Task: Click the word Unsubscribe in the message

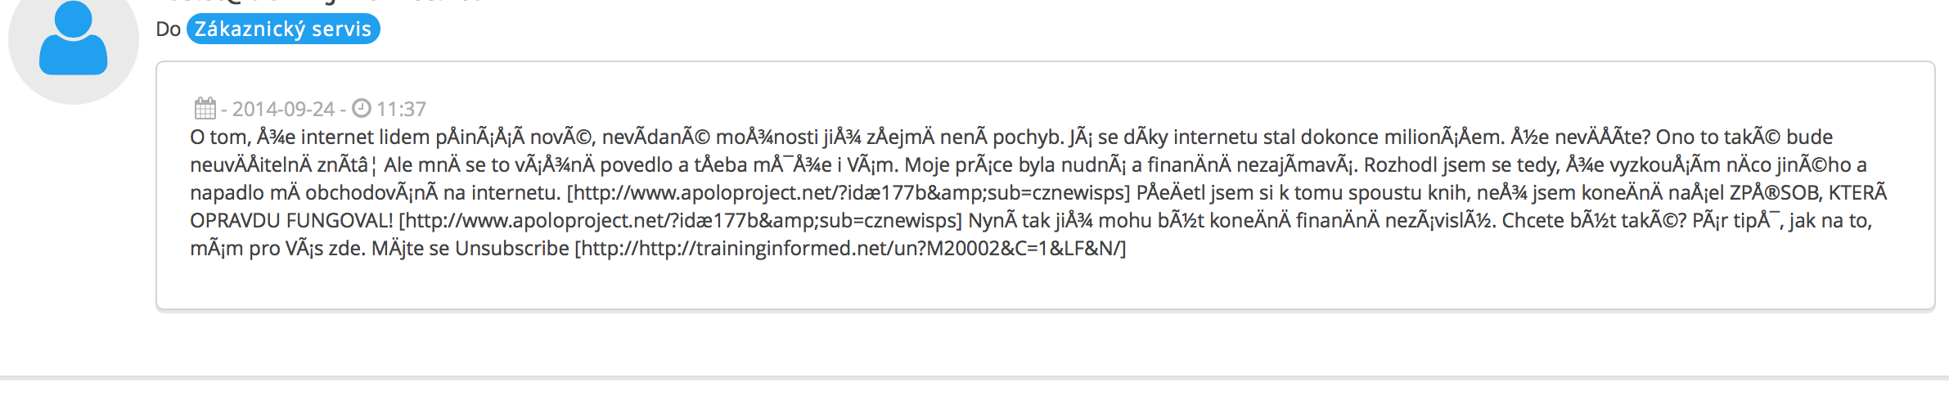Action: pos(511,248)
